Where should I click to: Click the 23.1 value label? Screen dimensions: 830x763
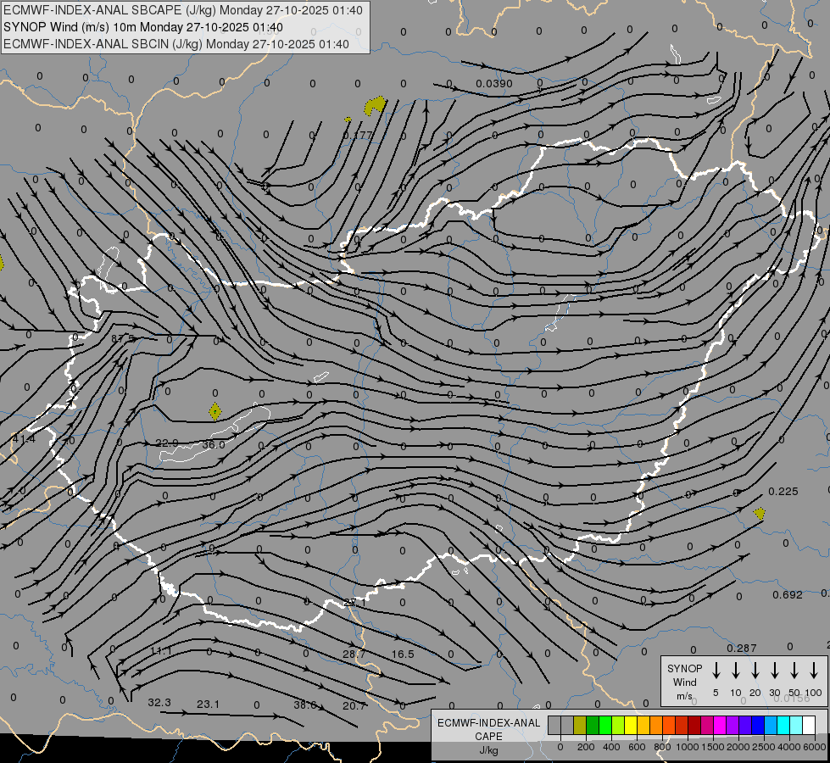tap(208, 705)
